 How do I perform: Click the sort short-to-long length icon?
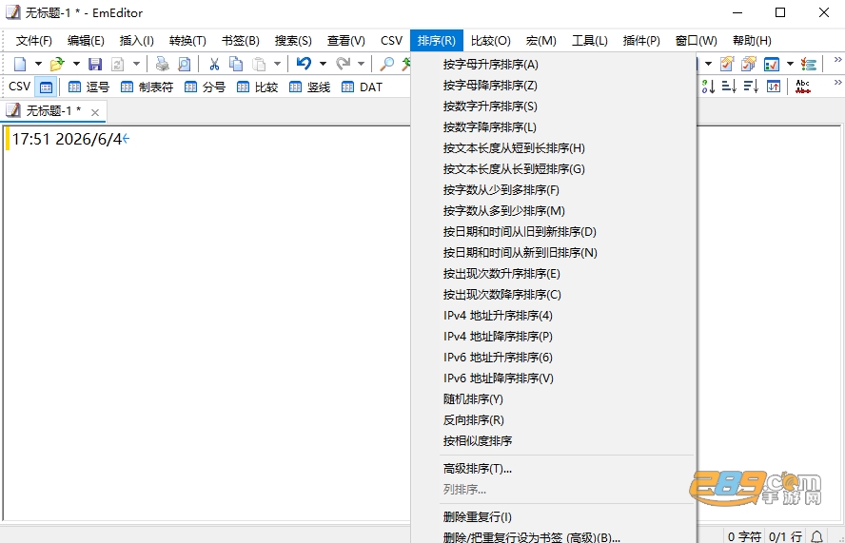click(x=729, y=87)
